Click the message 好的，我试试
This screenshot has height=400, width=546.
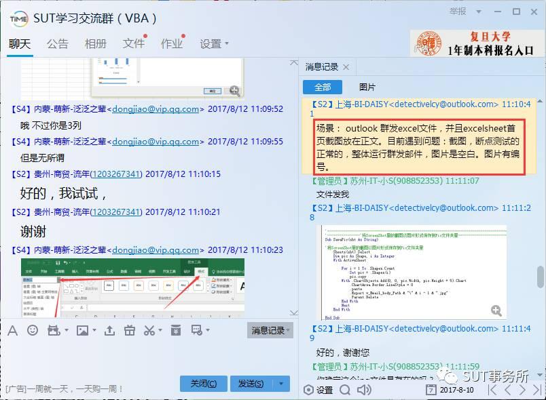click(x=63, y=194)
